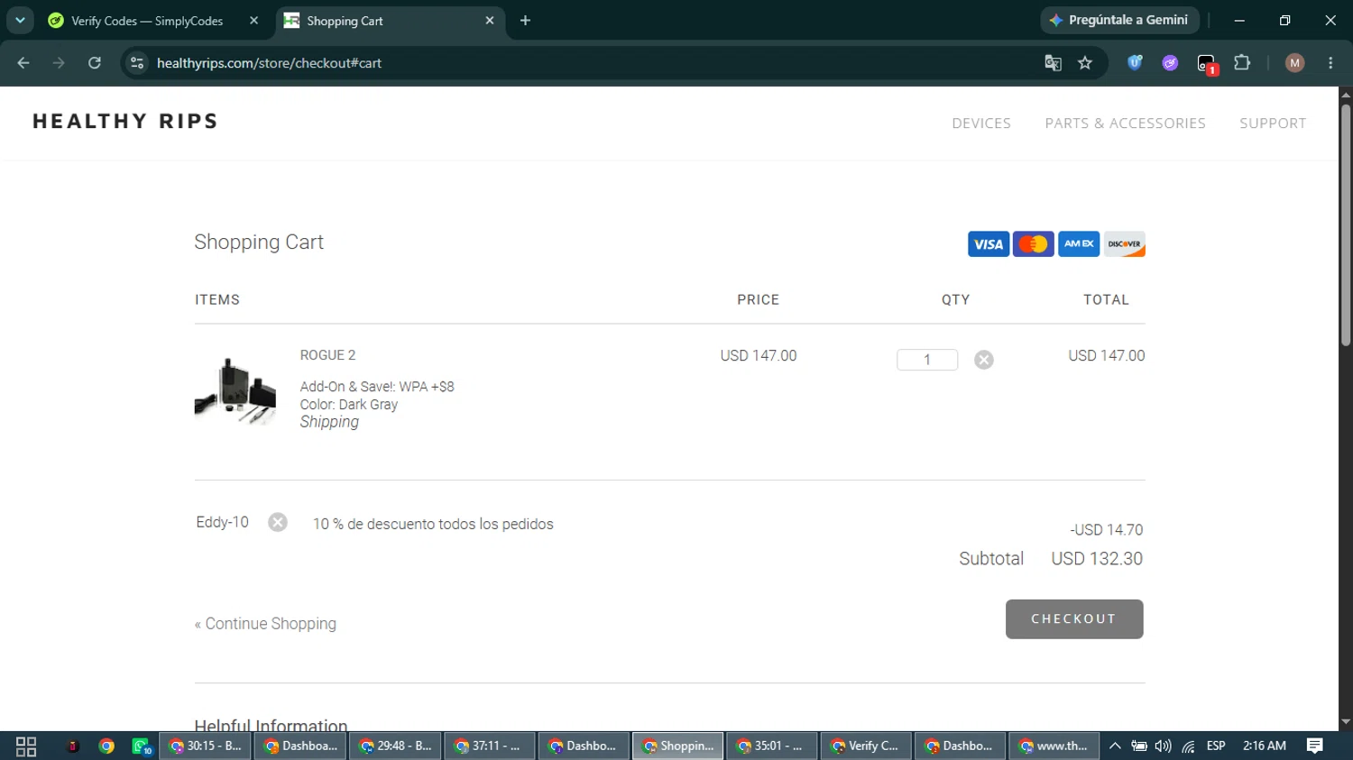Click the Visa card icon
Viewport: 1353px width, 760px height.
click(x=989, y=244)
